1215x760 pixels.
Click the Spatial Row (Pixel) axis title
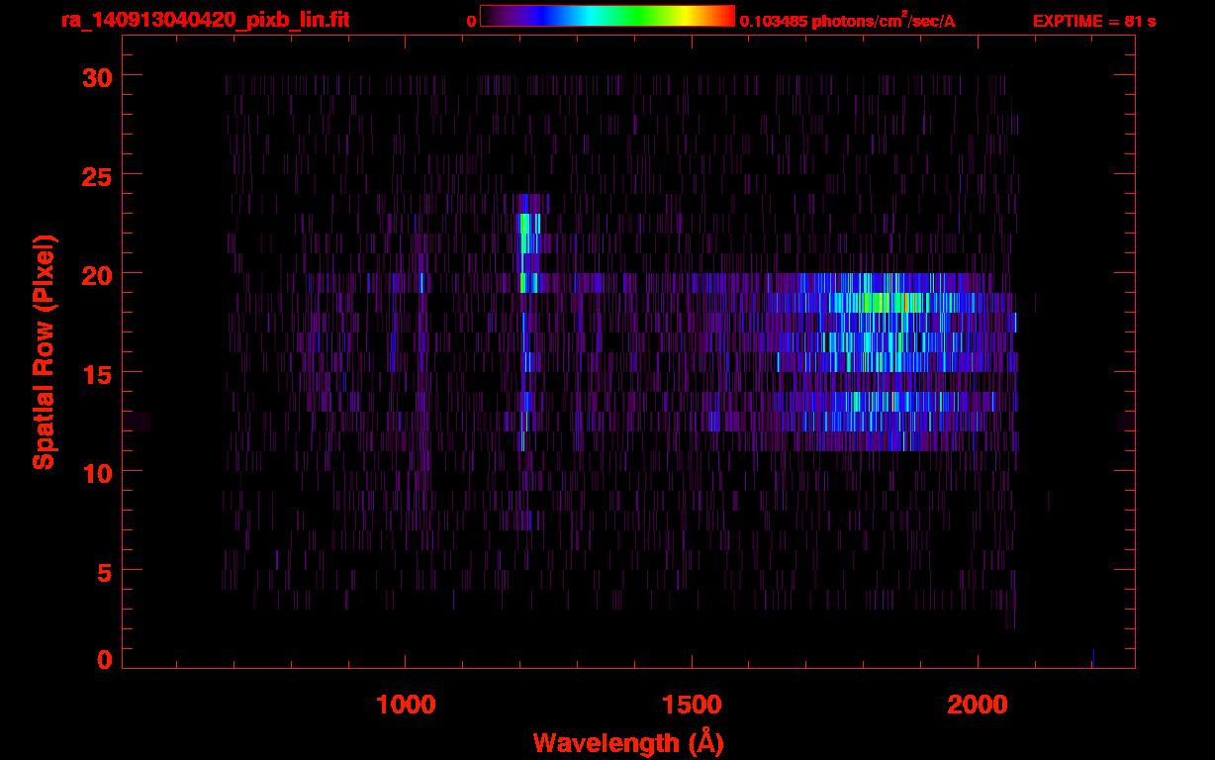pos(45,351)
